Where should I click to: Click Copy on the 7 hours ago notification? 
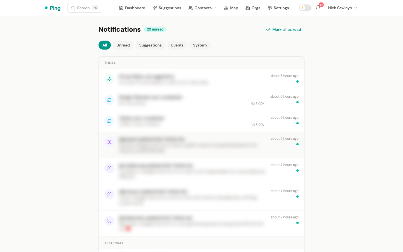click(258, 124)
